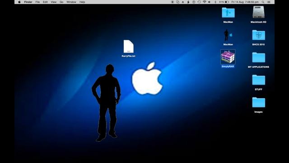The image size is (289, 163).
Task: Select the Macintosh HD drive icon
Action: (x=258, y=12)
